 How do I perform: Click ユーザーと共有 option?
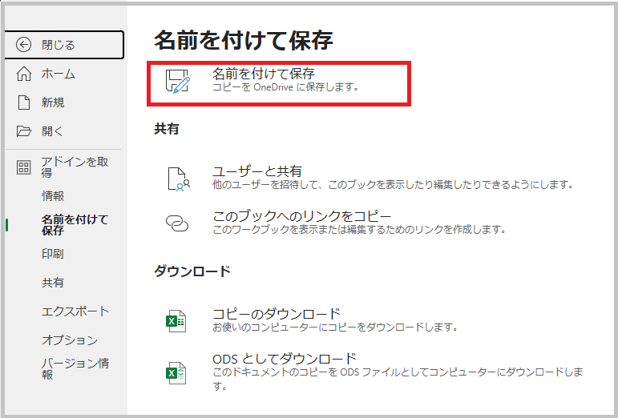click(370, 178)
